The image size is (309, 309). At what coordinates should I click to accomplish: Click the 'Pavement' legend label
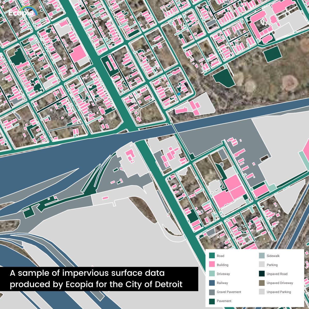pos(224,301)
